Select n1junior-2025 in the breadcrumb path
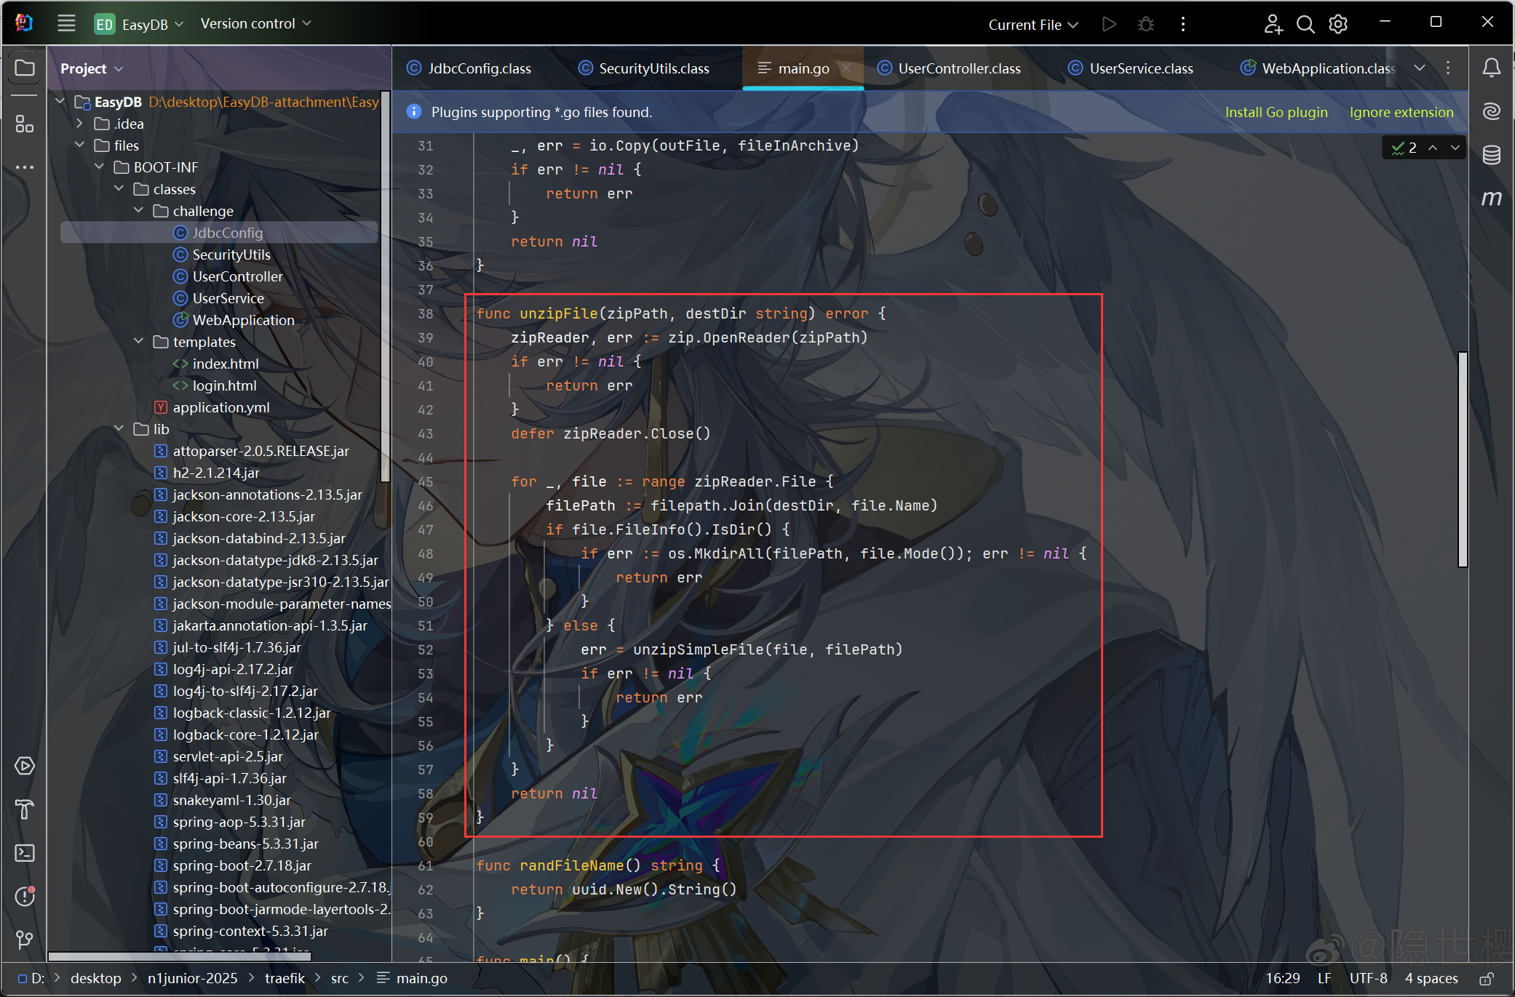1515x997 pixels. (x=193, y=979)
